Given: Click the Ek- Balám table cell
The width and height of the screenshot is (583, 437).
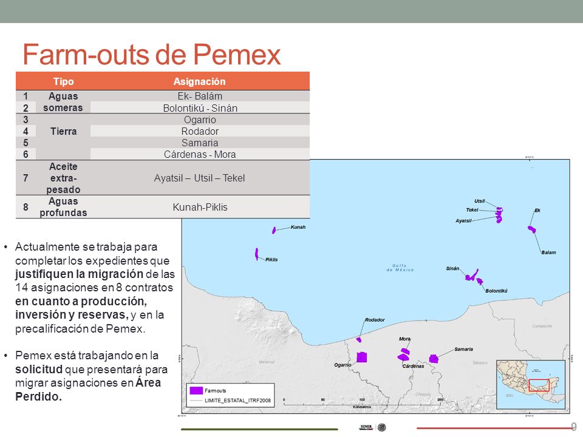Looking at the screenshot, I should [200, 97].
